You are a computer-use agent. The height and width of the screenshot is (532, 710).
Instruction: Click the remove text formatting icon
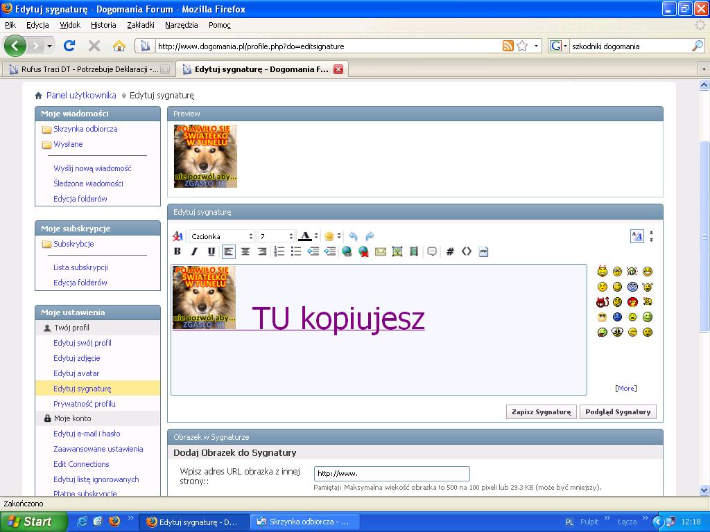[x=177, y=236]
